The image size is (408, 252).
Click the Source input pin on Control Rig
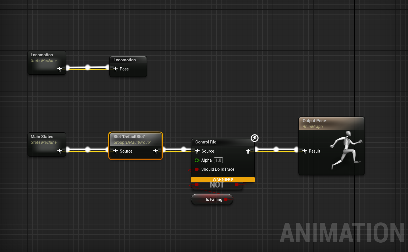point(197,151)
